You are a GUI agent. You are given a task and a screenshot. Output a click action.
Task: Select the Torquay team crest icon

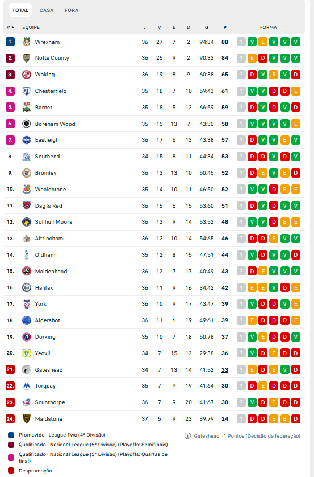[27, 386]
